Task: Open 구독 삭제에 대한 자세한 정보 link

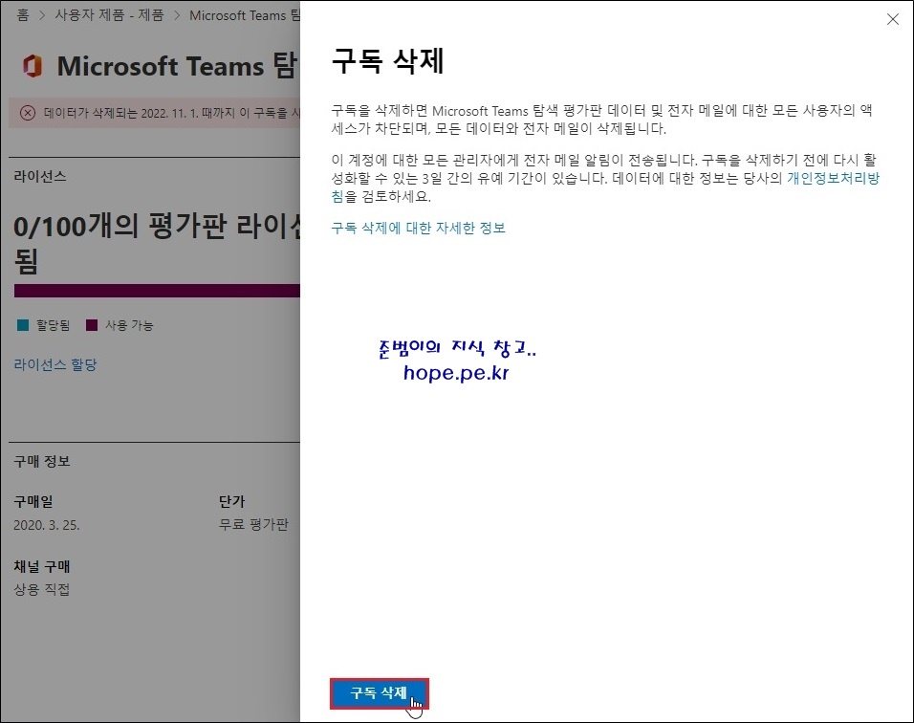Action: click(x=418, y=228)
